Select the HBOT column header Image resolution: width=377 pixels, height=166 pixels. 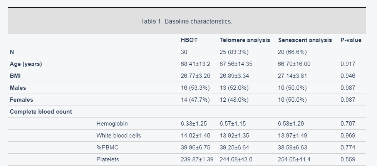(189, 40)
